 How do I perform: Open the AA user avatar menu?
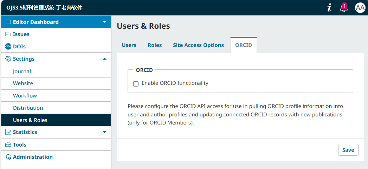[360, 8]
